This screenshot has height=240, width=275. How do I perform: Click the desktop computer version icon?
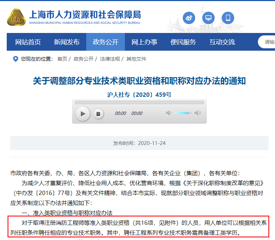click(209, 18)
